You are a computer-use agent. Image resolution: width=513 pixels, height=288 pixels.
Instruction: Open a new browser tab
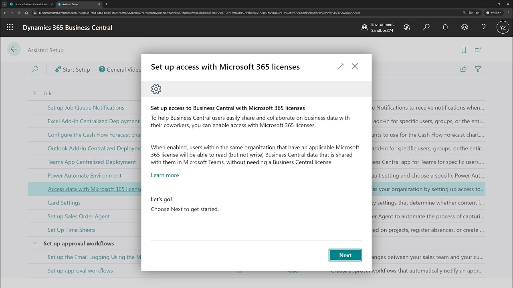(106, 4)
